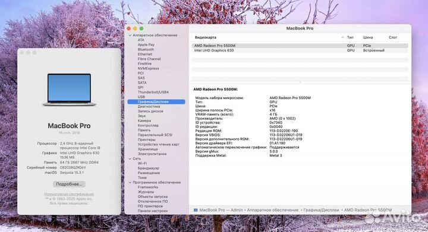Select Ethernet in sidebar
Image resolution: width=428 pixels, height=232 pixels.
click(x=144, y=54)
